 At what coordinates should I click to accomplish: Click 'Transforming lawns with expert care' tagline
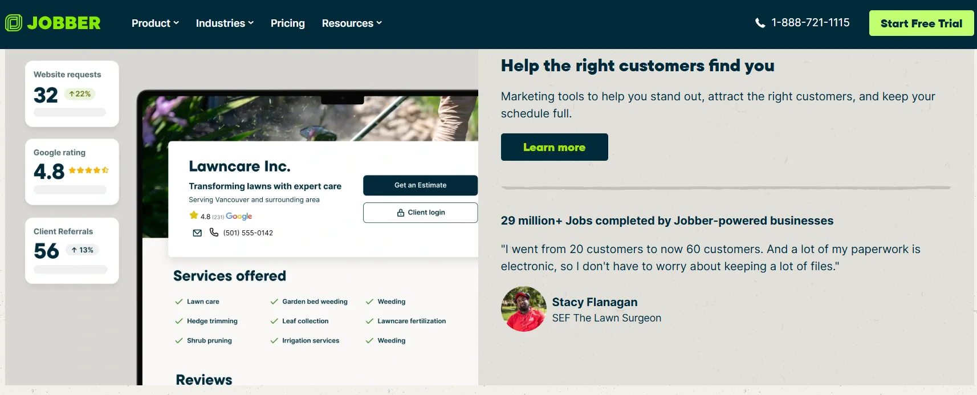pos(265,186)
